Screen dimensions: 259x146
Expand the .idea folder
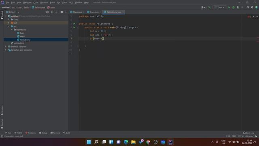coord(9,19)
